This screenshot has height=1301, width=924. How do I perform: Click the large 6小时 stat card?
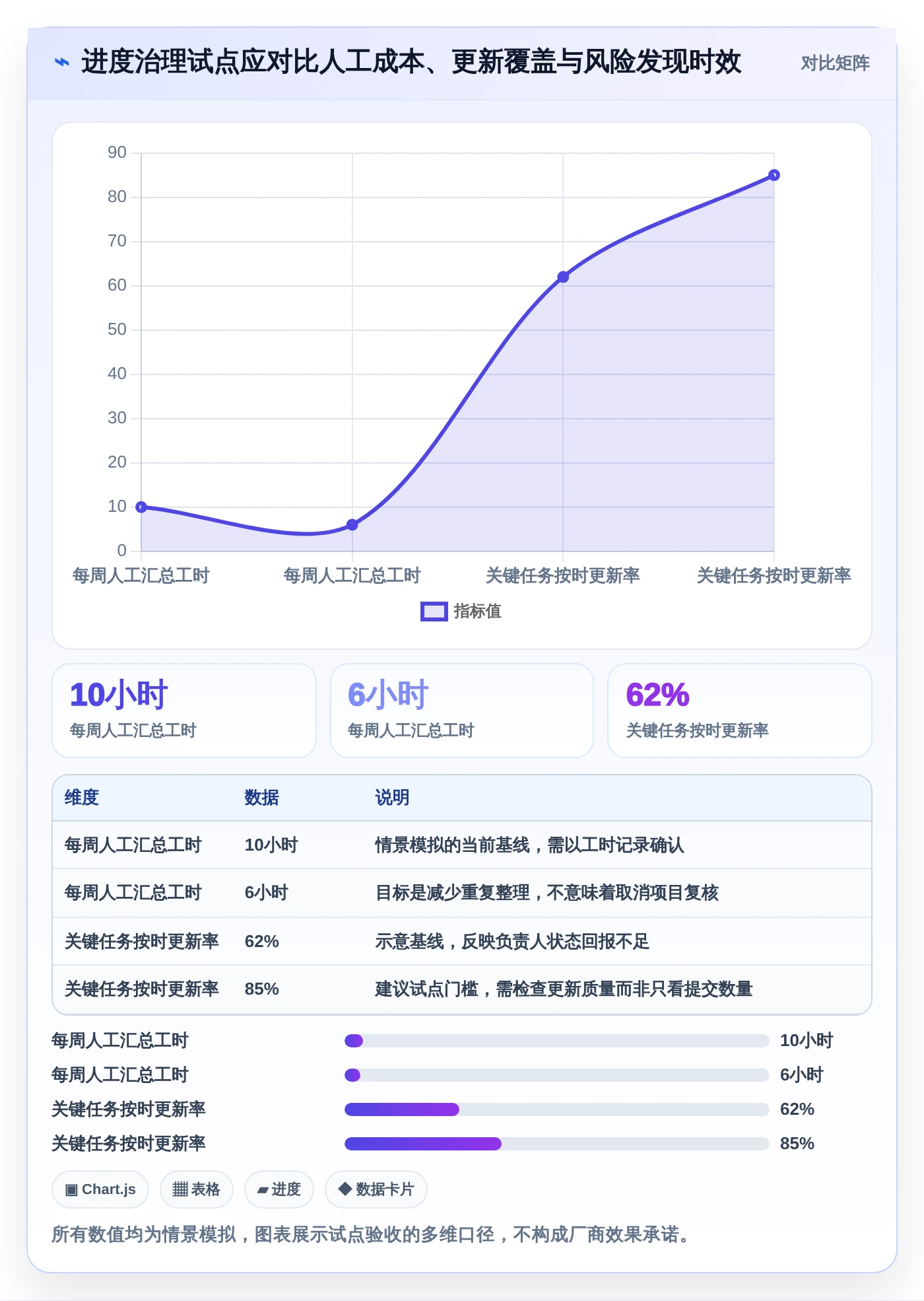[462, 711]
